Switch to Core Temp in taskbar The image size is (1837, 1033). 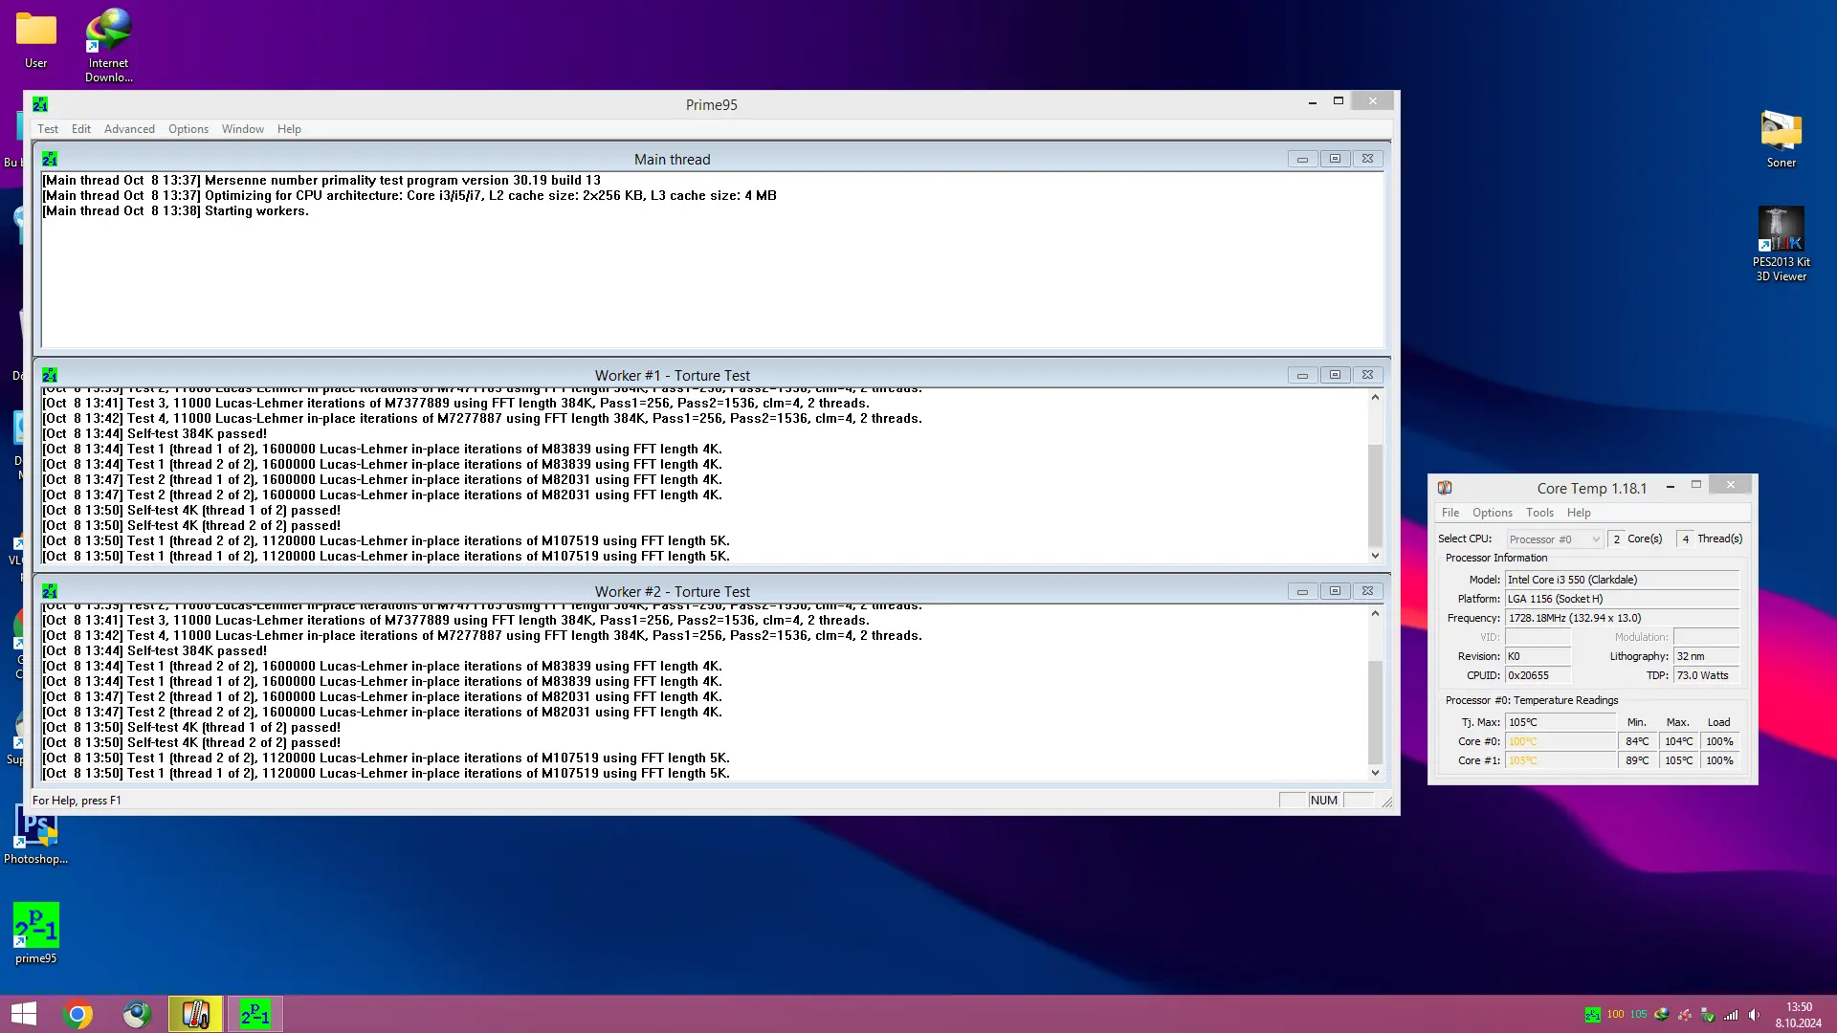[x=196, y=1014]
